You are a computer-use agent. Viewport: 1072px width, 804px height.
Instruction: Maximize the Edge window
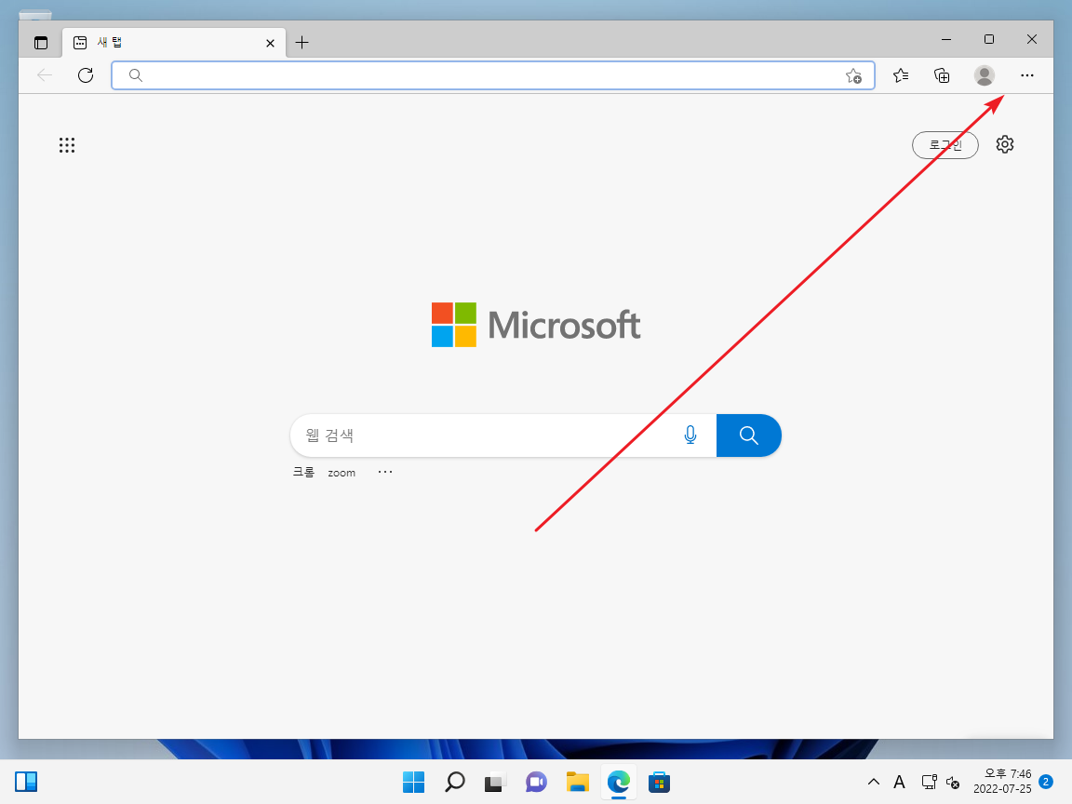(988, 40)
